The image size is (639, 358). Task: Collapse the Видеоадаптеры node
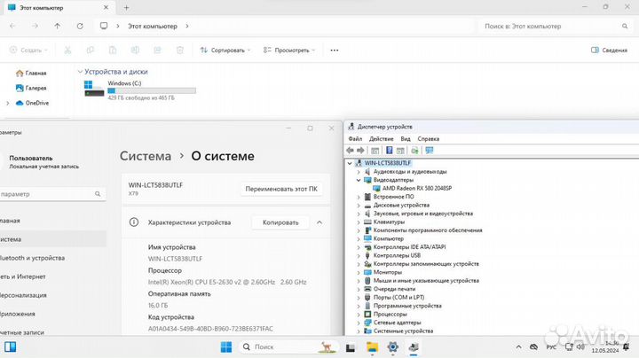tap(359, 180)
